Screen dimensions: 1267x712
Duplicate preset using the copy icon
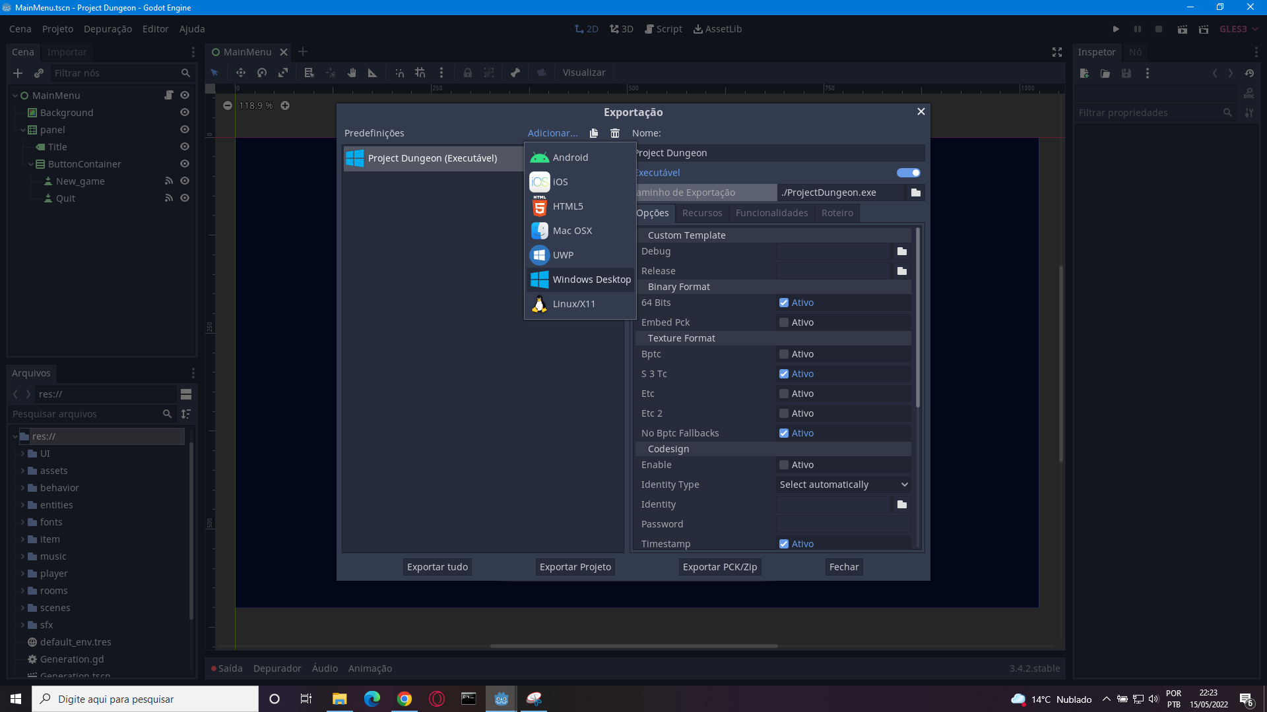pos(594,133)
